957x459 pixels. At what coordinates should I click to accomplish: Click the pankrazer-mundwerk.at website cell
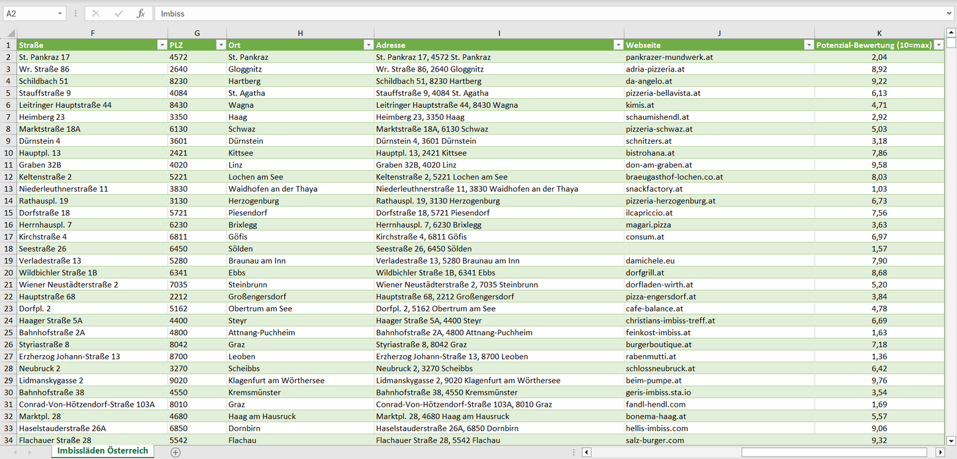pos(669,58)
